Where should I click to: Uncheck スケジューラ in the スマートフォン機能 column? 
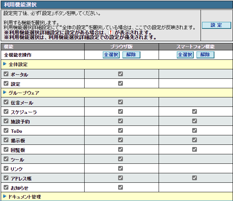pyautogui.click(x=194, y=112)
